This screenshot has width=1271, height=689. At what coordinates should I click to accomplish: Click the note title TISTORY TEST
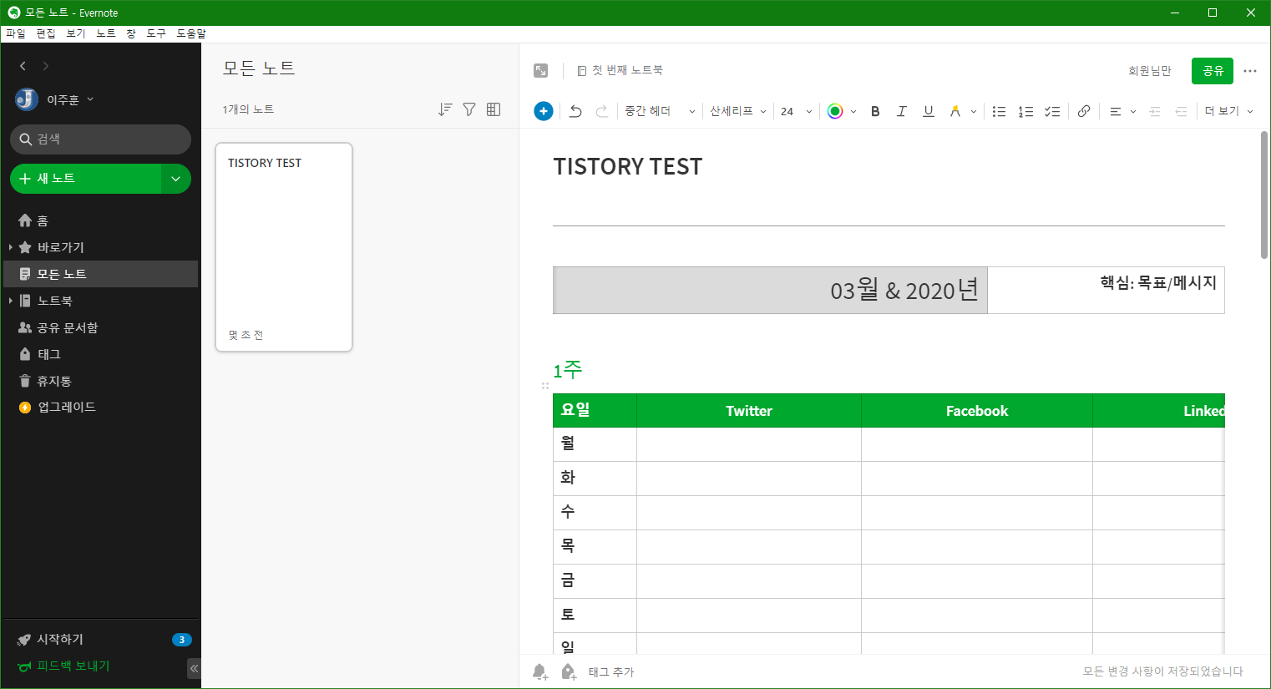628,167
